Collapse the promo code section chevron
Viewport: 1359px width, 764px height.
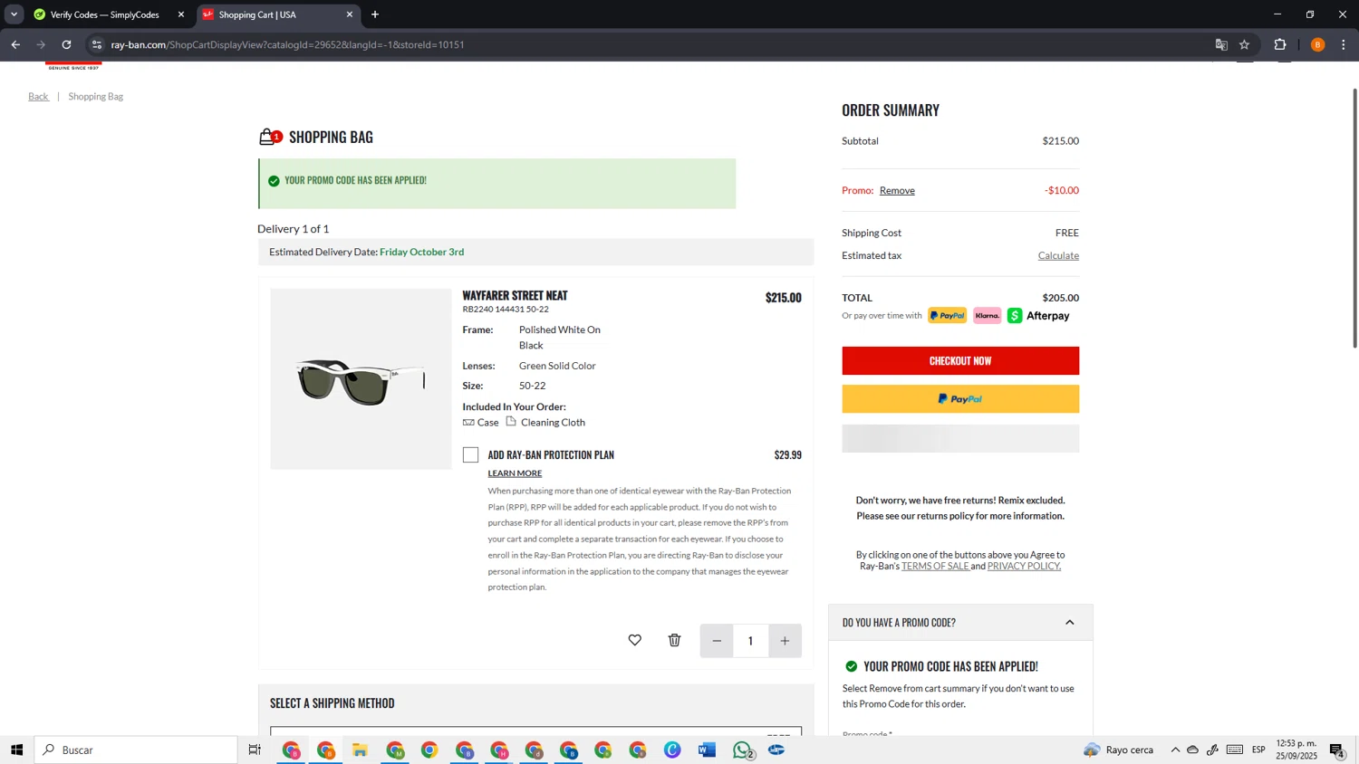pos(1069,623)
